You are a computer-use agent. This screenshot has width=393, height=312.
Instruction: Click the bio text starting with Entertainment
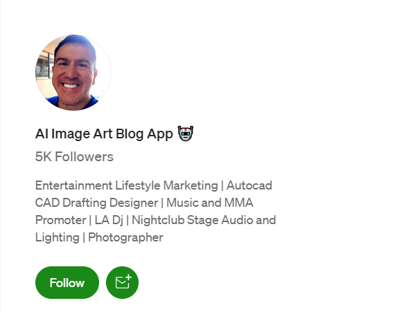coord(155,212)
